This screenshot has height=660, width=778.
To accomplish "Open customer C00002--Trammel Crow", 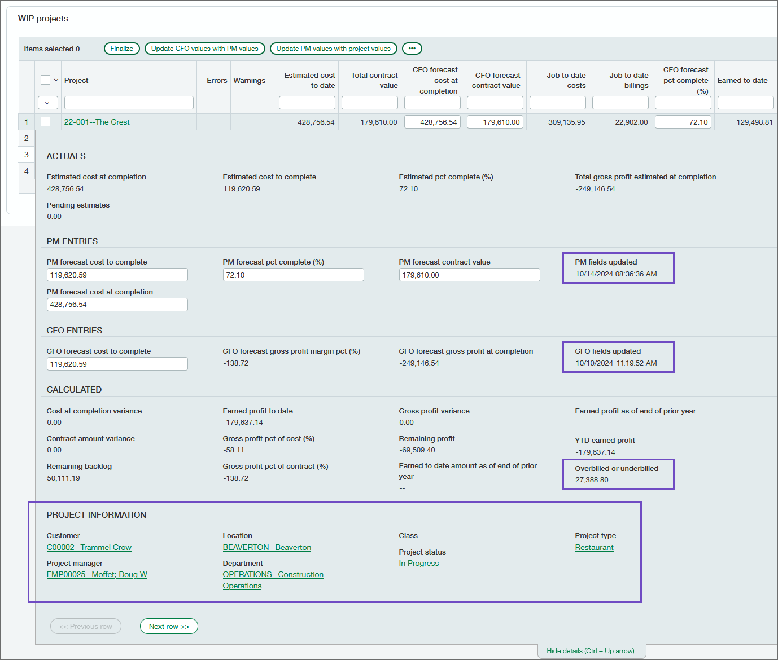I will click(x=89, y=547).
